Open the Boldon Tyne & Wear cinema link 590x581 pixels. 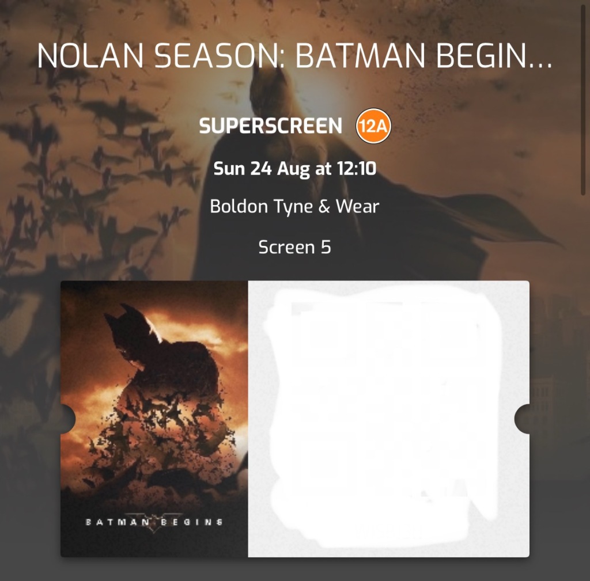click(x=294, y=206)
